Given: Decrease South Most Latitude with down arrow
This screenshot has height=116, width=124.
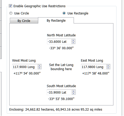Looking at the screenshot, I should click(x=73, y=93).
